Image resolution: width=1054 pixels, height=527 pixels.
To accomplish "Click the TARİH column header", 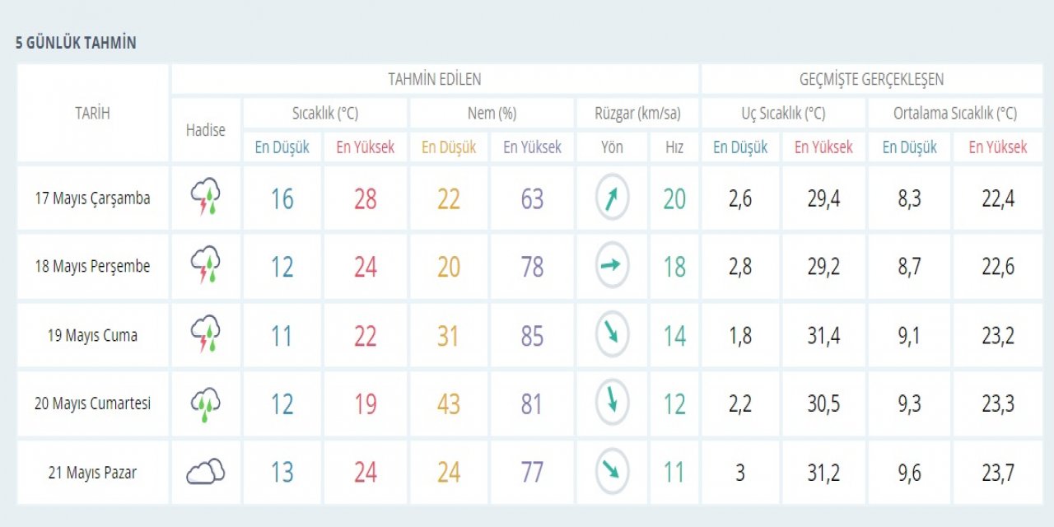I will [x=92, y=114].
